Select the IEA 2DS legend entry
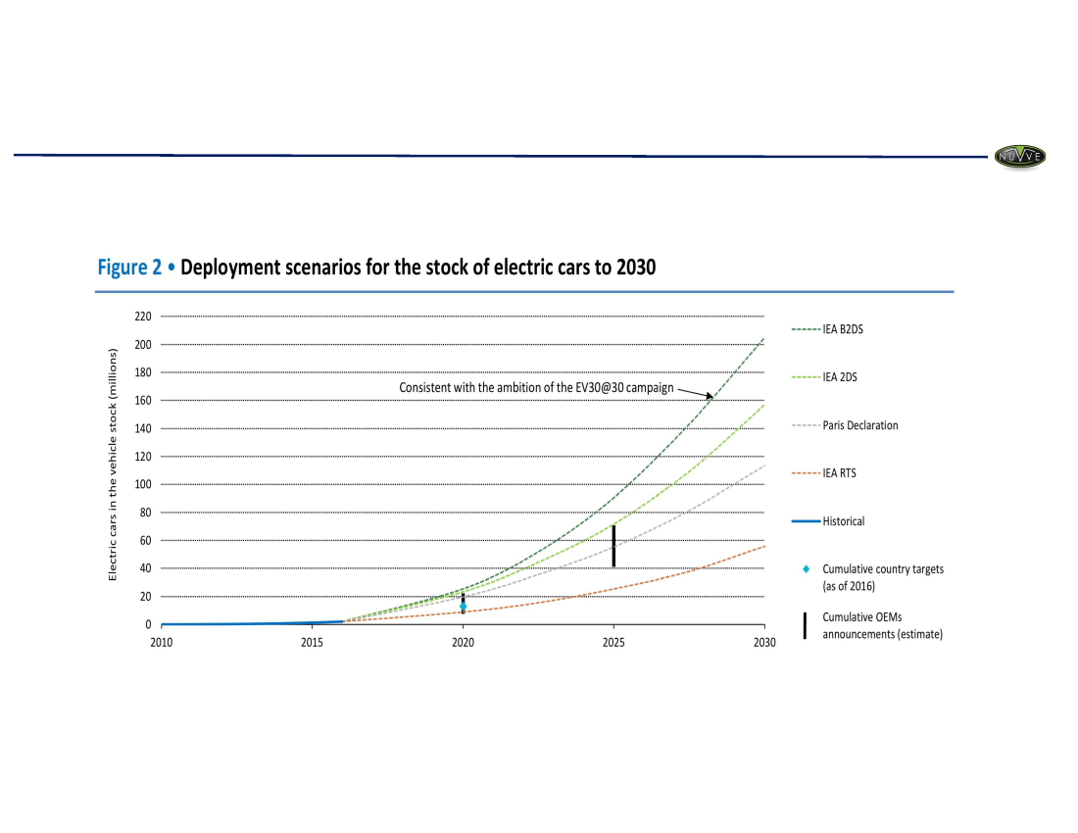The height and width of the screenshot is (833, 1078). click(x=824, y=377)
